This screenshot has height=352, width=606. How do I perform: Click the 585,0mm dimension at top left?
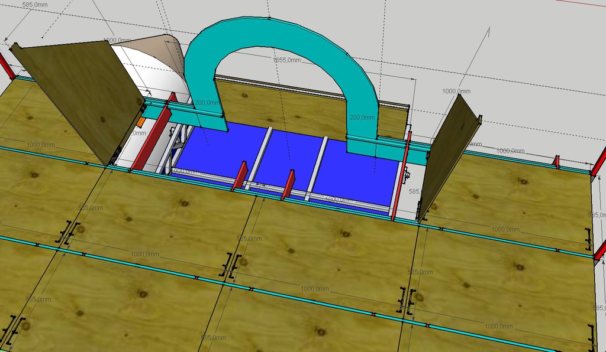(x=34, y=4)
